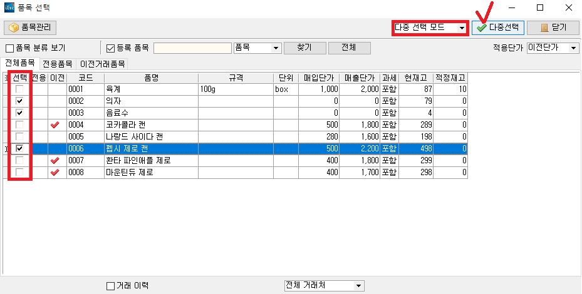Open the 다중 선택 모드 dropdown
Screen dimensions: 582x294
462,28
